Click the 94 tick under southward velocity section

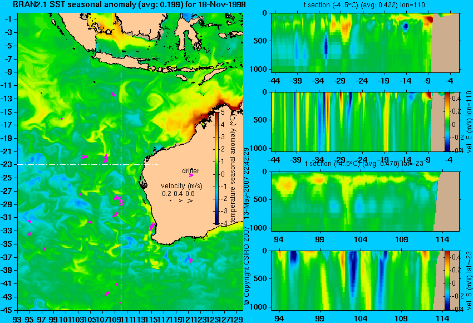coord(279,319)
